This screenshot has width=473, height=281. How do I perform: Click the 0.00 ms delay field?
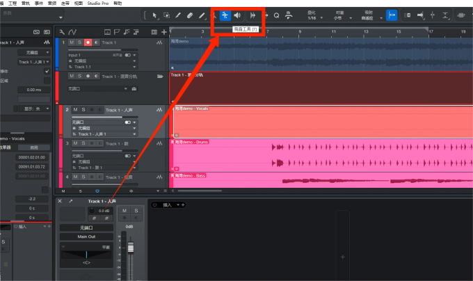pyautogui.click(x=34, y=90)
